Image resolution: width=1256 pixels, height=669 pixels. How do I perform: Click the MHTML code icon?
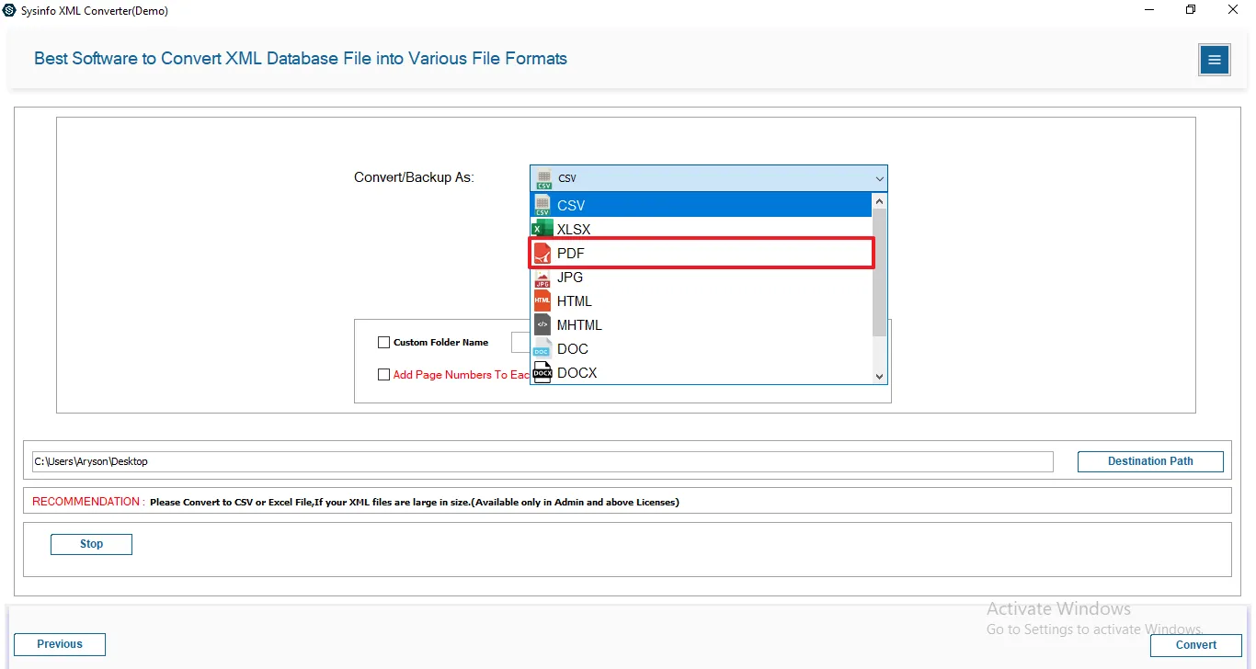[542, 324]
